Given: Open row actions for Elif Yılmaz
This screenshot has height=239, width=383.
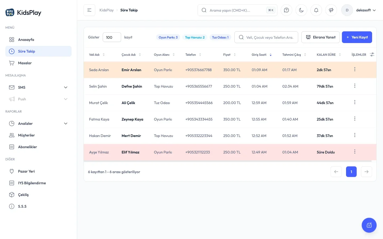Looking at the screenshot, I should pos(355,152).
